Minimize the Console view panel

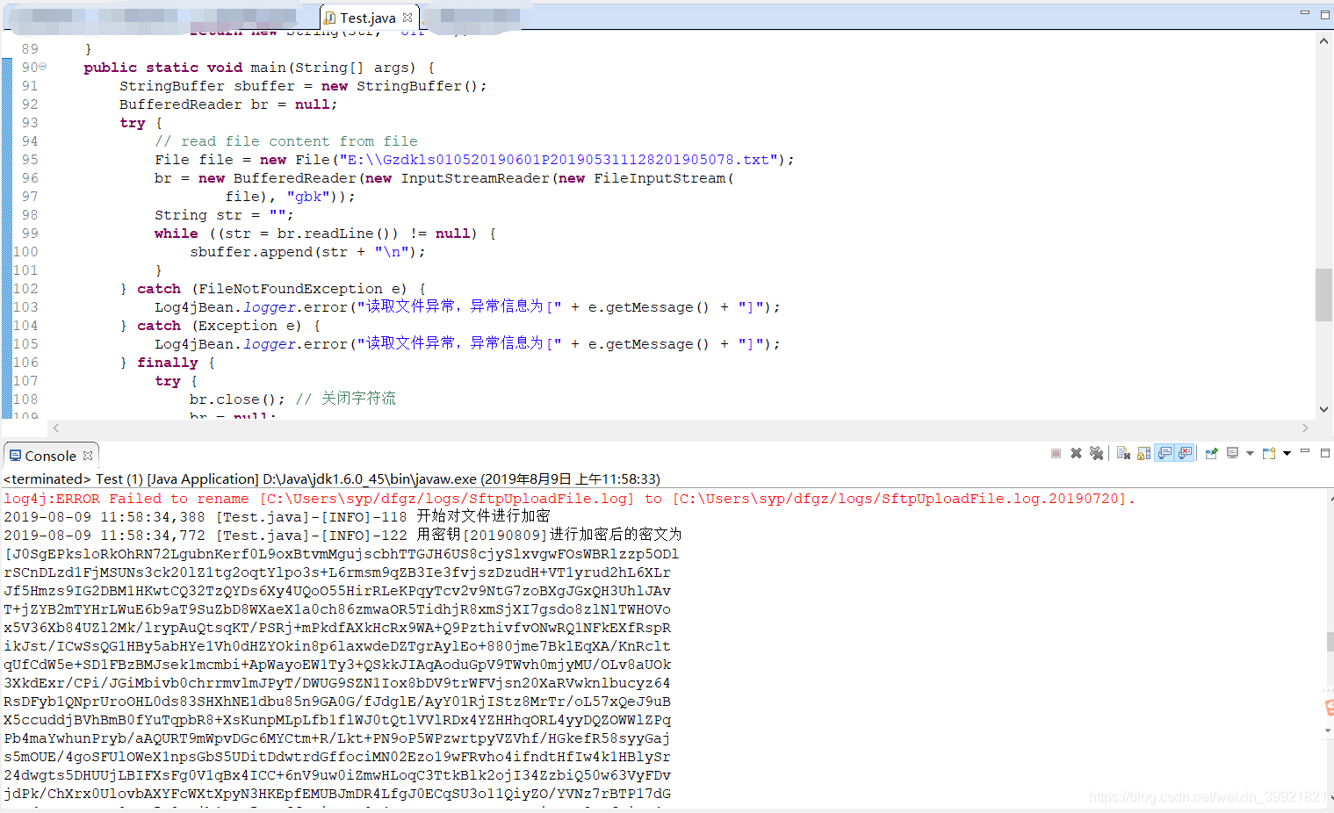tap(1305, 452)
